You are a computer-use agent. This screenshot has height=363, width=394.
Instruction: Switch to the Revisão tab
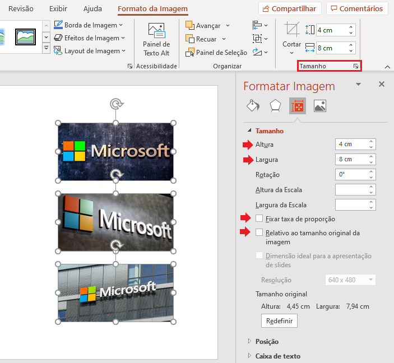(x=21, y=9)
